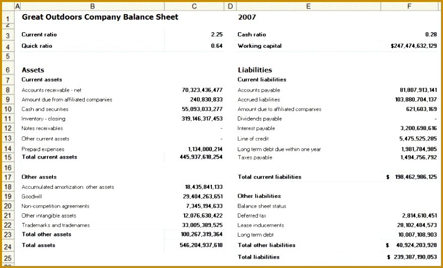Screen dimensions: 443x268
Task: Select Accounts receivable - net label
Action: point(51,90)
